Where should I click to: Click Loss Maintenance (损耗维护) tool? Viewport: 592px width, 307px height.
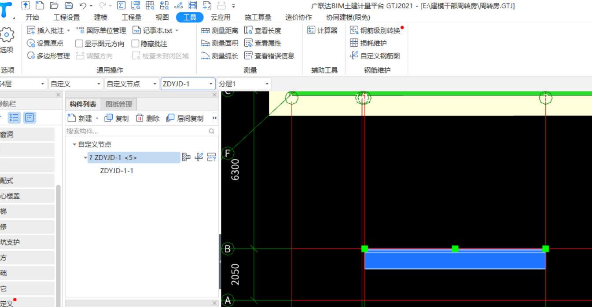point(368,43)
